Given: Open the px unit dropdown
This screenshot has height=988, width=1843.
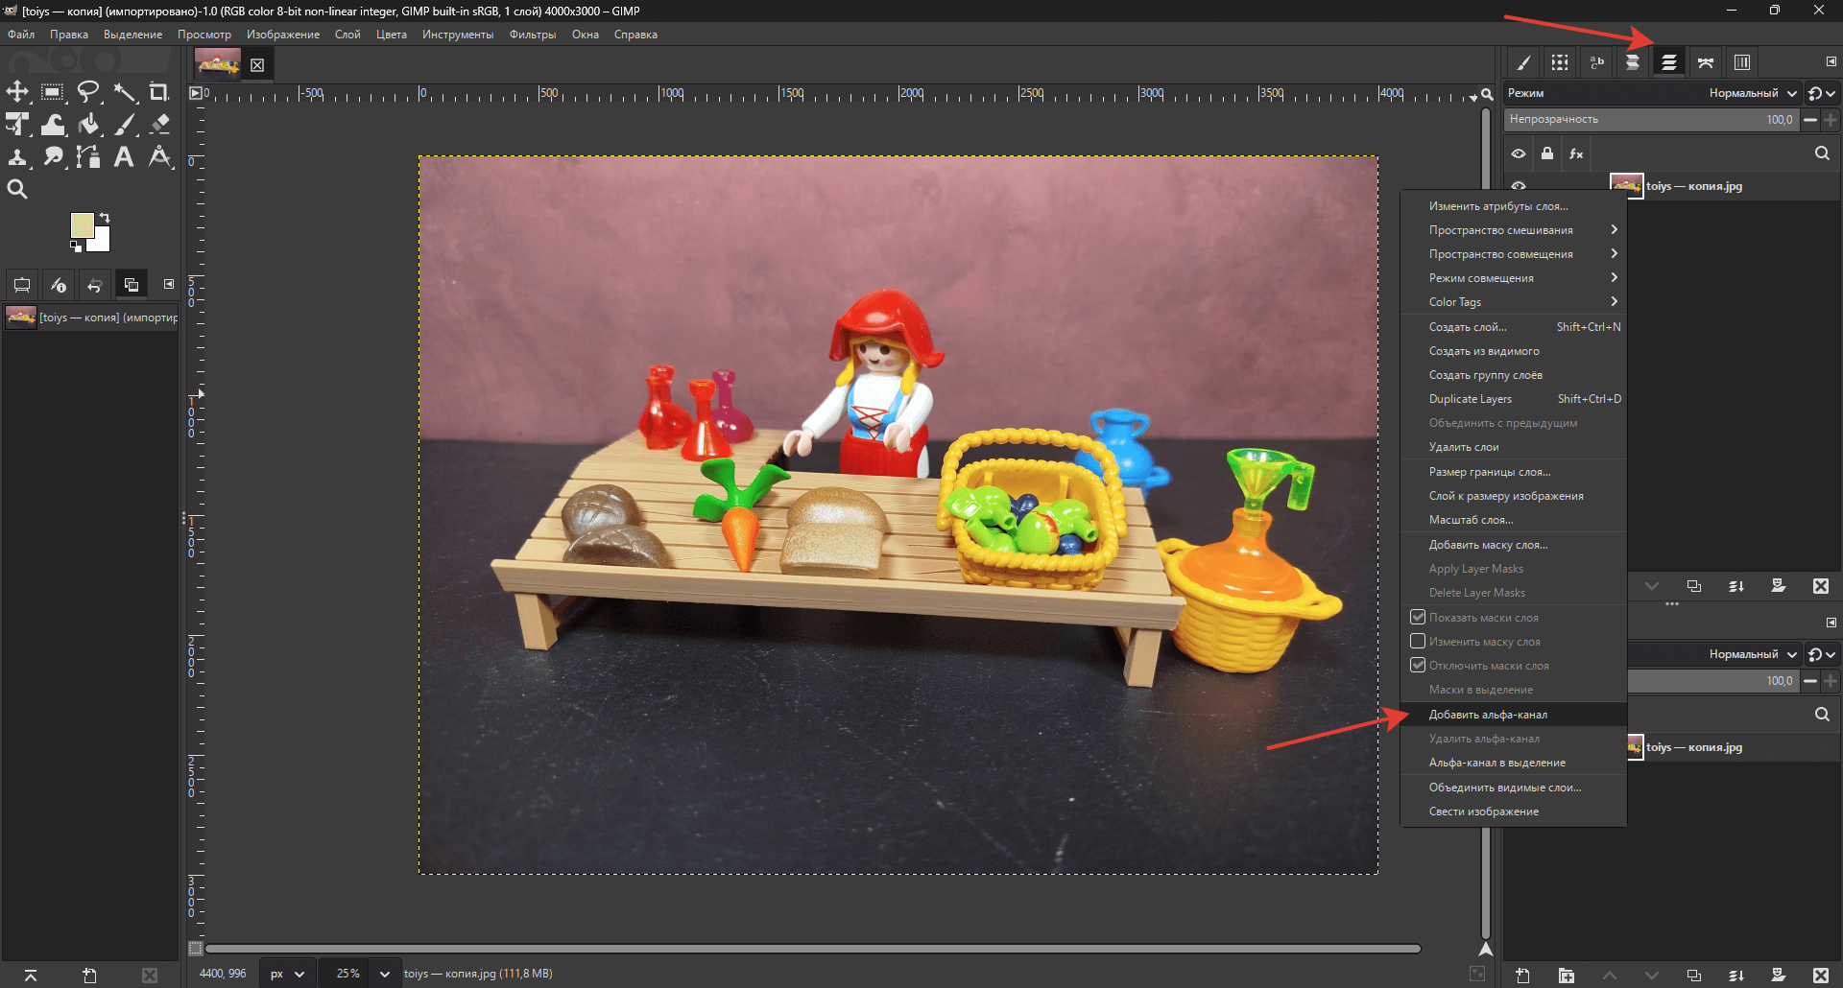Looking at the screenshot, I should 287,974.
